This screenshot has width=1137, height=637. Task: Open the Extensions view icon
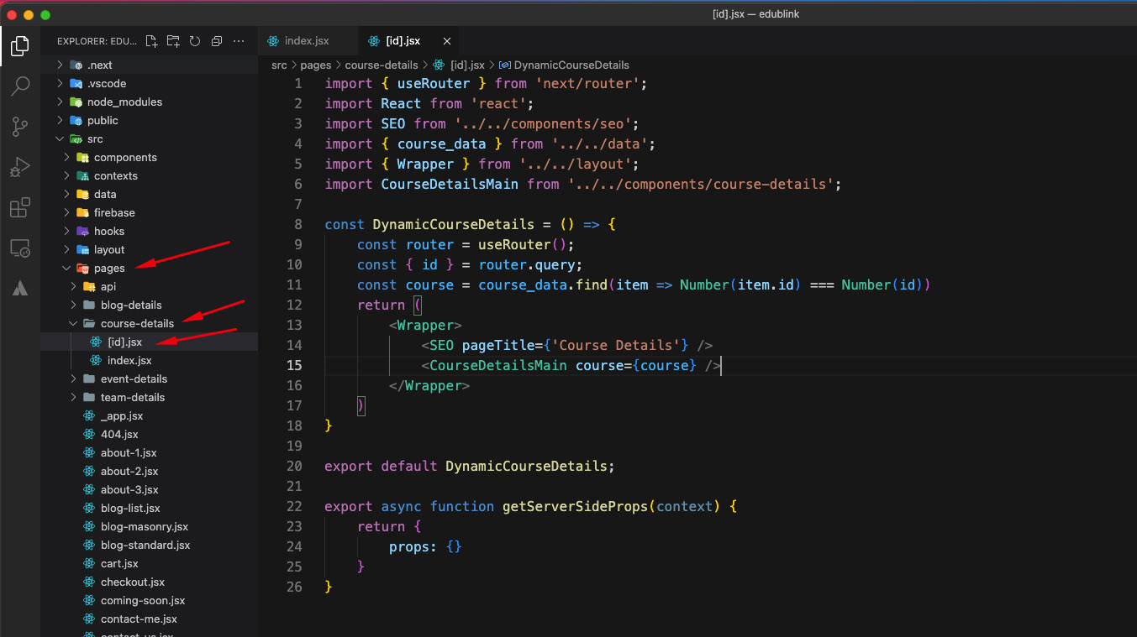19,207
